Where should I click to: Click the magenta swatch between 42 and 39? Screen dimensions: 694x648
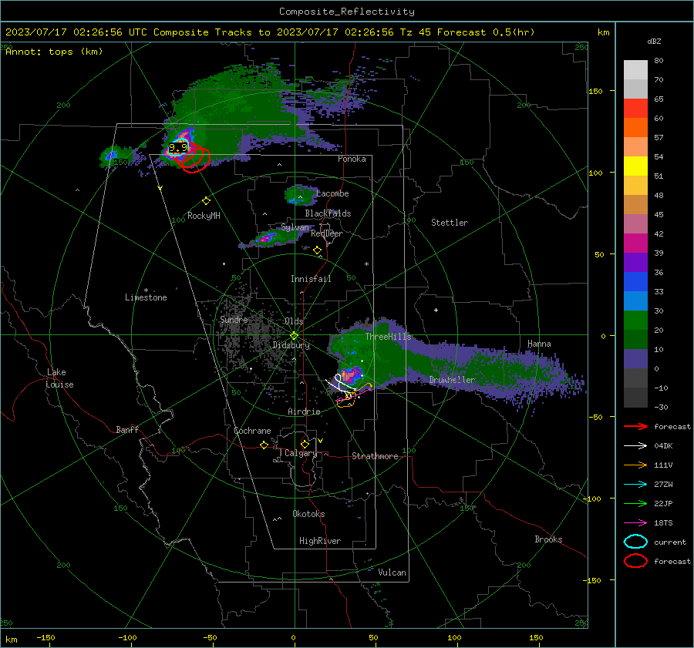tap(635, 243)
